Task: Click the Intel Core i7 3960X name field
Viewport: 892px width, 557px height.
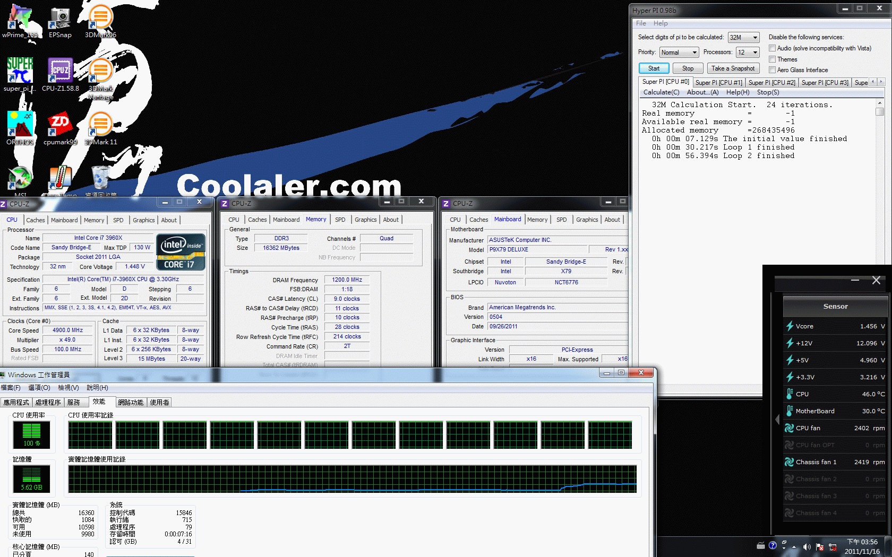Action: [x=98, y=238]
